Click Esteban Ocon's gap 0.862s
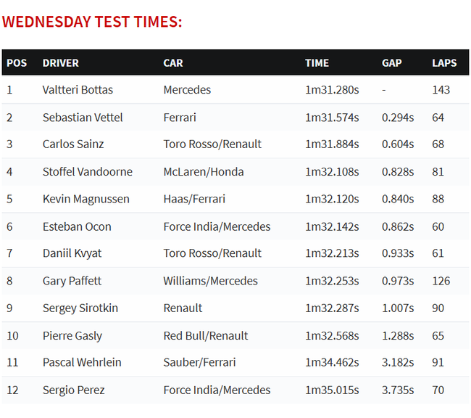Screen dimensions: 471x418 (398, 226)
